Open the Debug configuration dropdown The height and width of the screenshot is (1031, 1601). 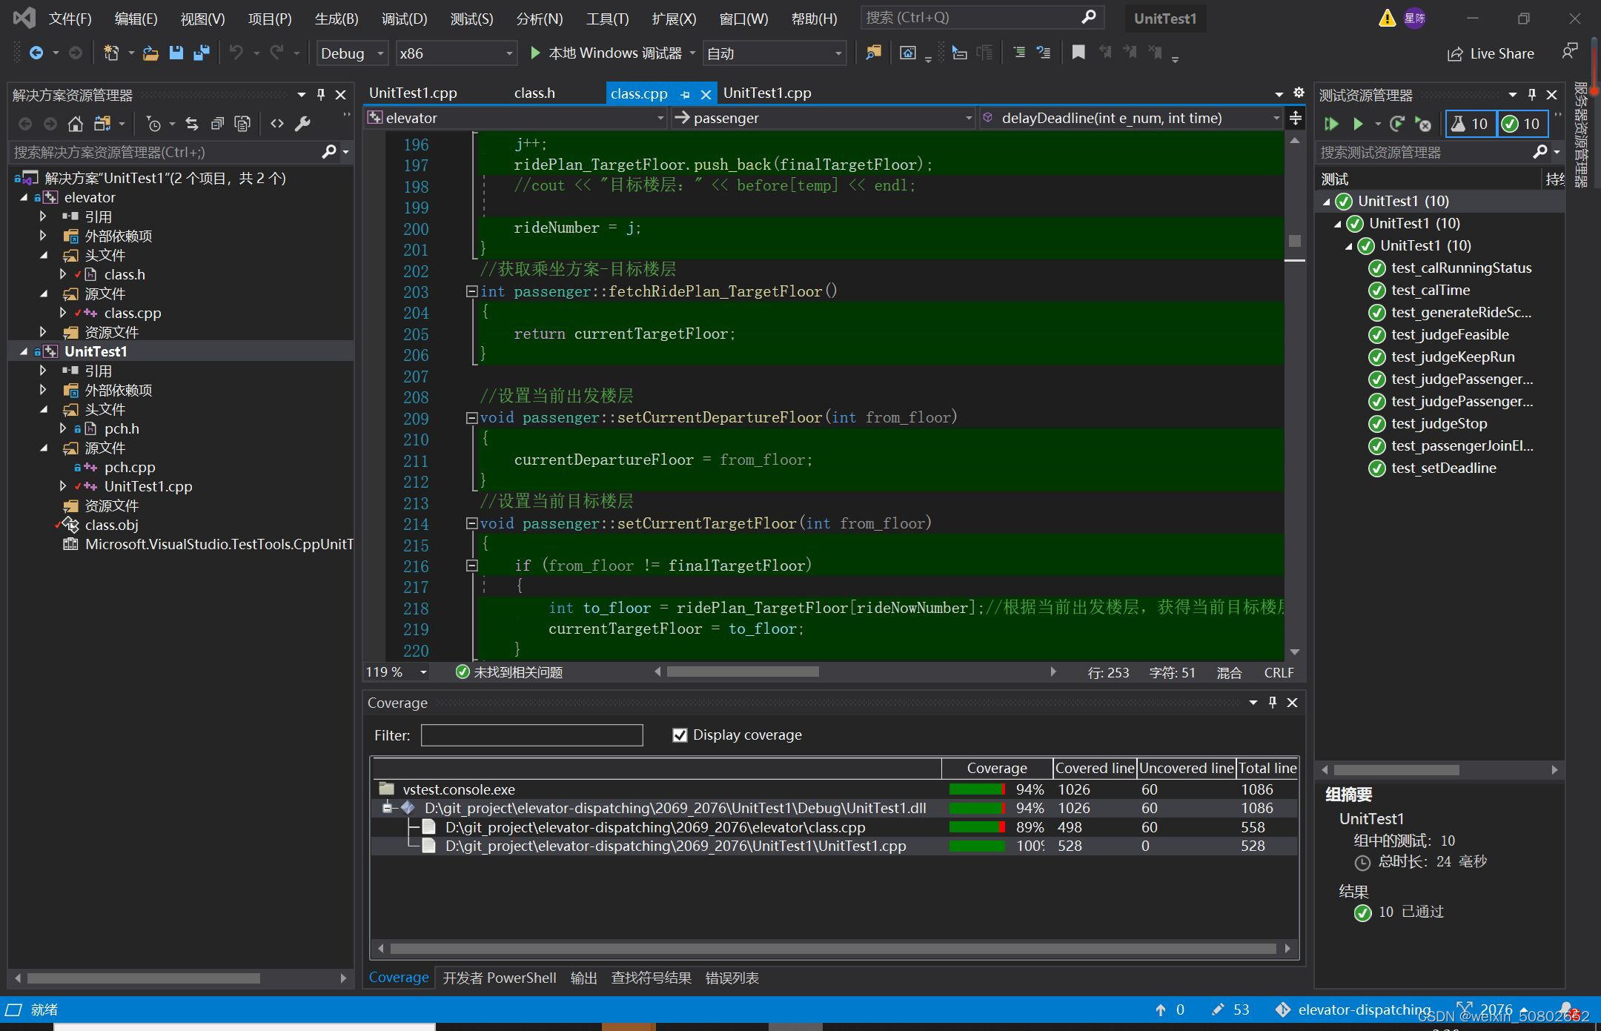[352, 53]
